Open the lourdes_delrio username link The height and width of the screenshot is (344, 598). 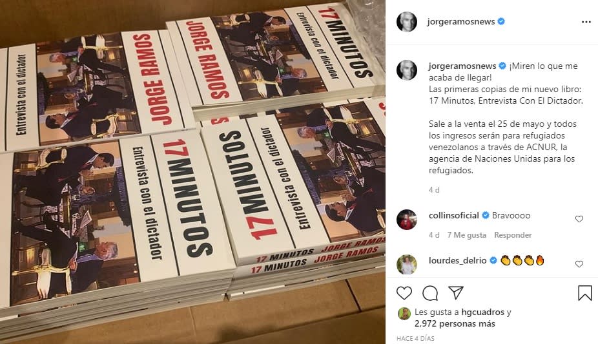[457, 260]
